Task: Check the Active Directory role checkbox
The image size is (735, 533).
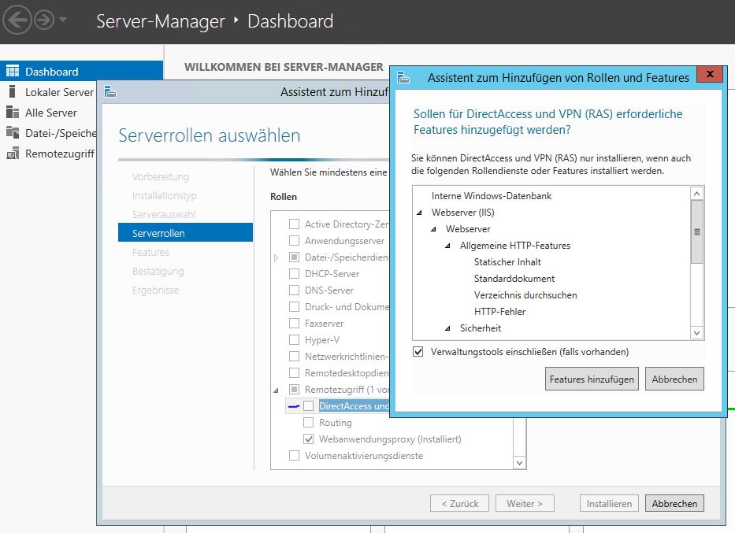Action: [294, 224]
